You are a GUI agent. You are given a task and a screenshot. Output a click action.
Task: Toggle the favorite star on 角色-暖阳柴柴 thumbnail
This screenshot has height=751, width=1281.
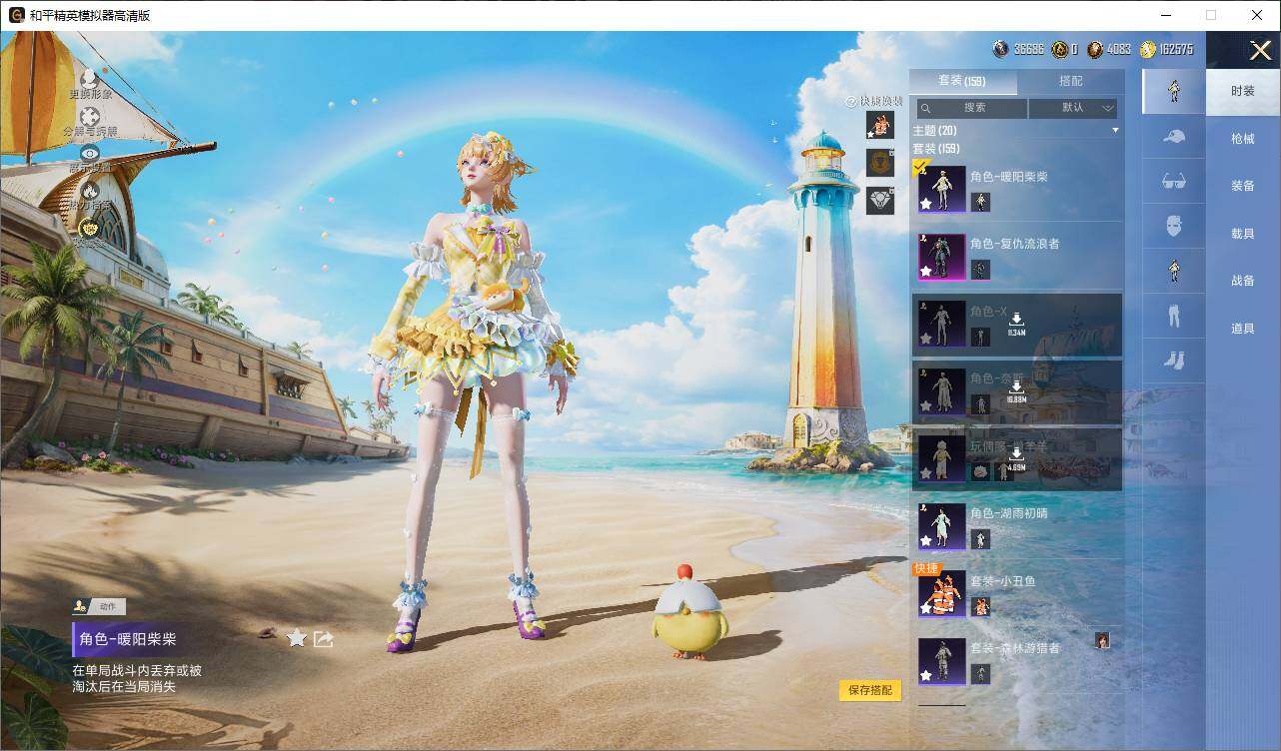click(926, 204)
